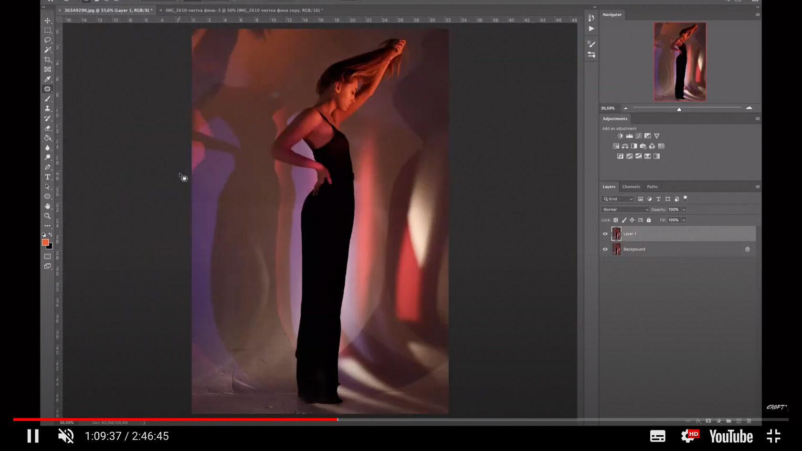
Task: Select the Lasso tool
Action: coord(48,40)
